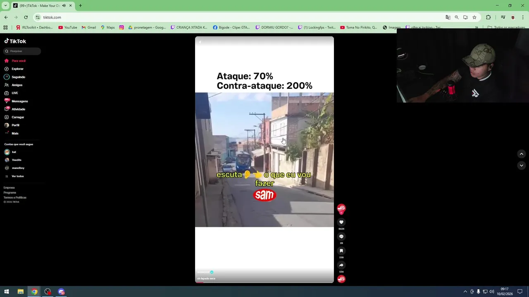This screenshot has width=529, height=297.
Task: Go to previous video with up arrow
Action: (522, 154)
